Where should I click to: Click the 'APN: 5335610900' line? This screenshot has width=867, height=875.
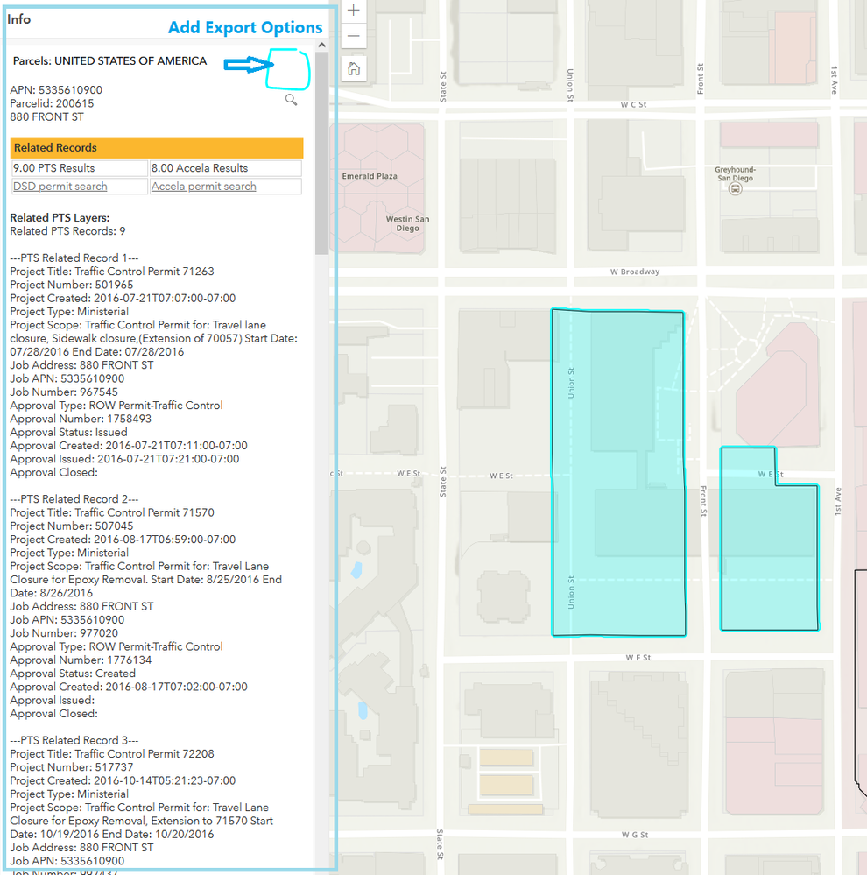[56, 90]
